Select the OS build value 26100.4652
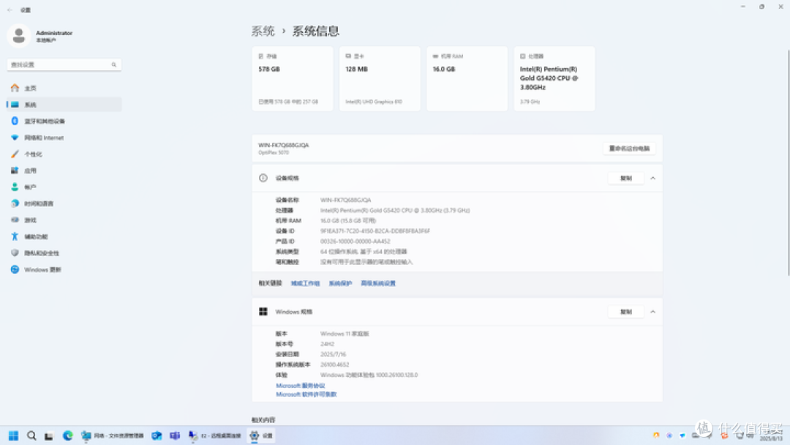The width and height of the screenshot is (790, 445). click(x=334, y=365)
